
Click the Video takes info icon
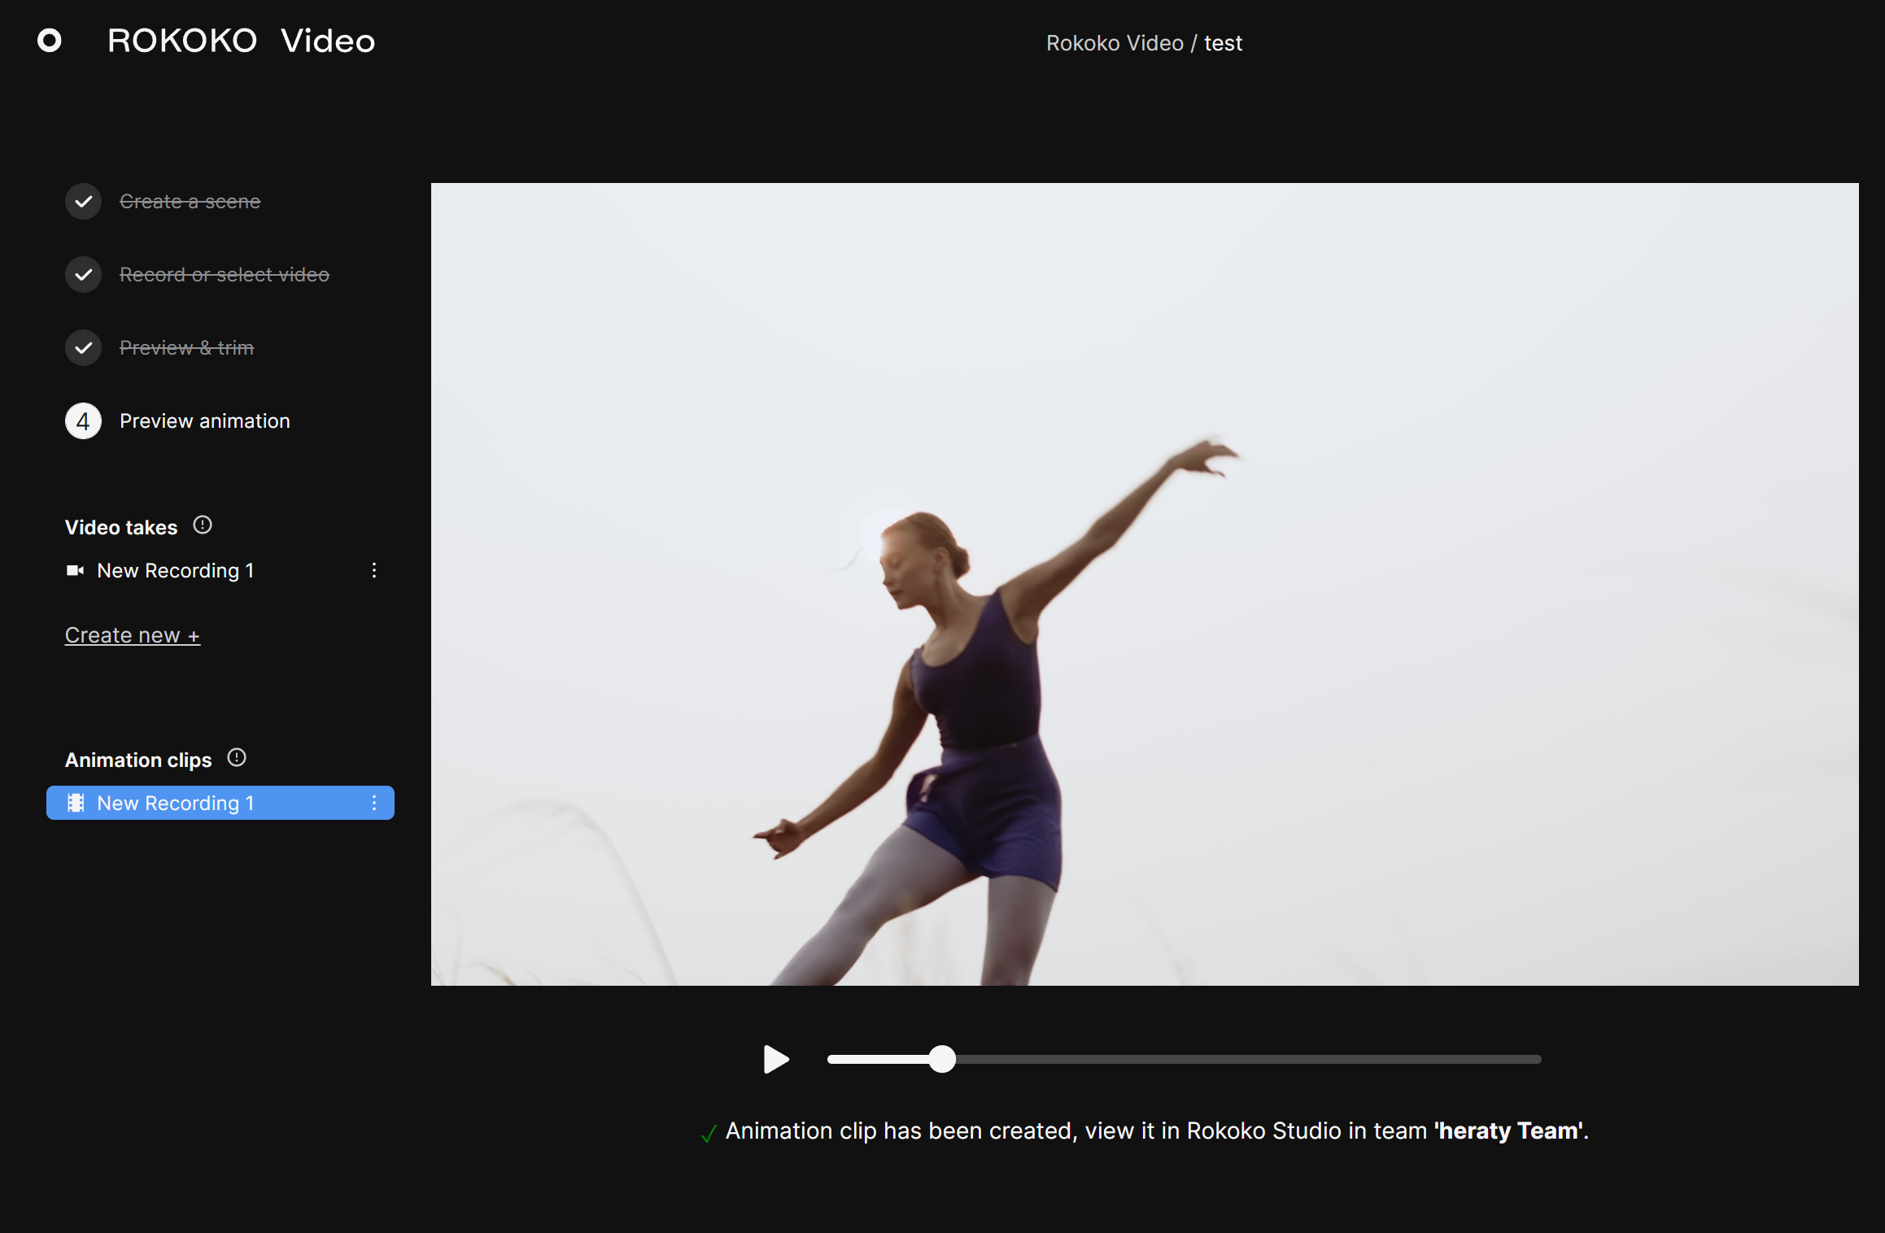(x=203, y=525)
